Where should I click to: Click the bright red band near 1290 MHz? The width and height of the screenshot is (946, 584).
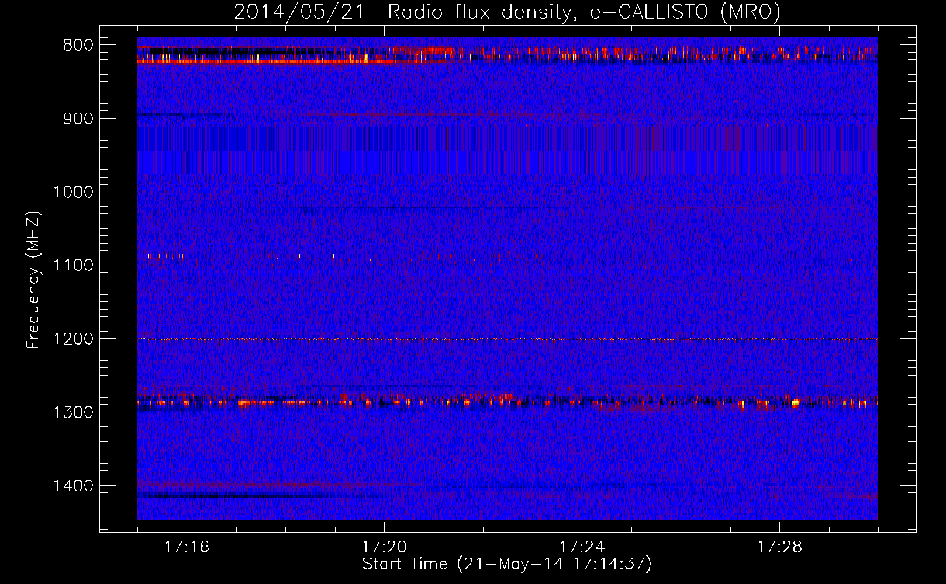pos(507,402)
